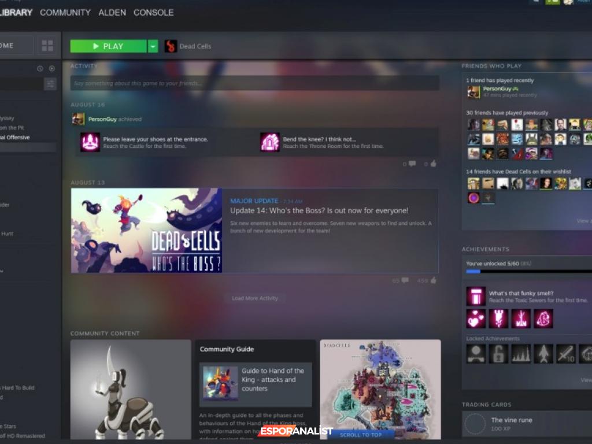592x444 pixels.
Task: Open the LIBRARY tab
Action: tap(16, 13)
